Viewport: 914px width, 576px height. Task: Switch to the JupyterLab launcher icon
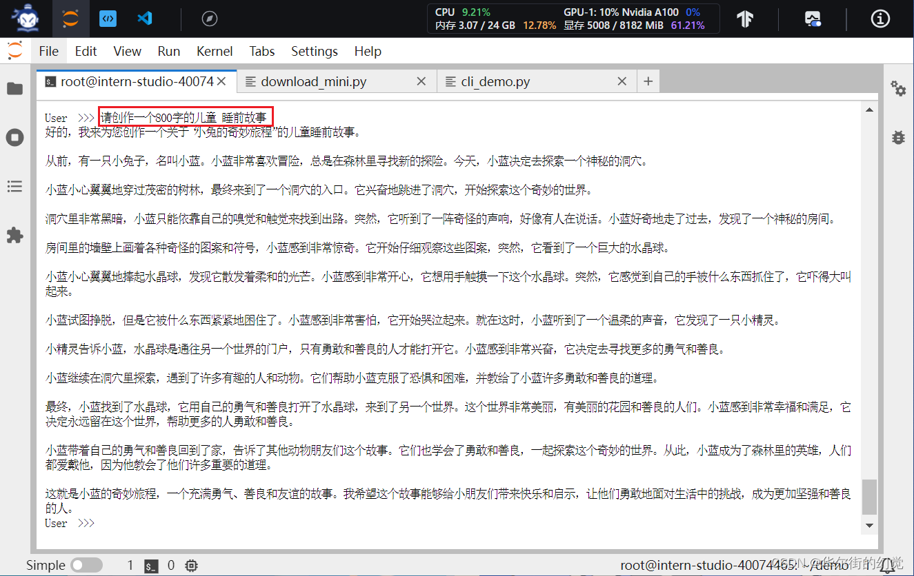point(70,19)
